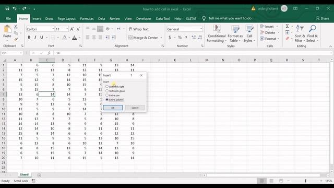
Task: Open number format dropdown General
Action: point(201,29)
